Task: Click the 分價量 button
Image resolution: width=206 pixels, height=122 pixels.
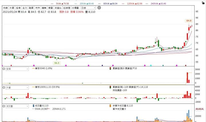Action: tap(75, 8)
